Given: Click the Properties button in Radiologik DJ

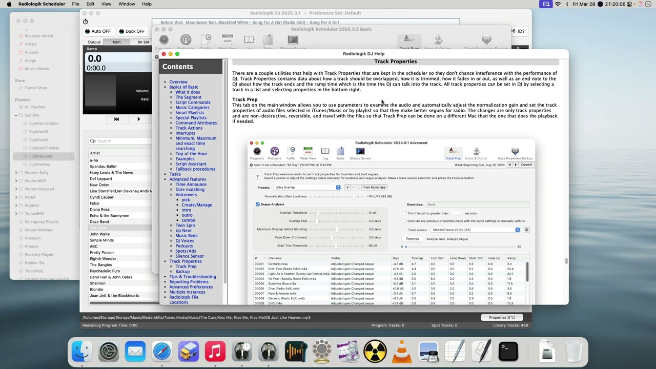Looking at the screenshot, I should (x=502, y=318).
